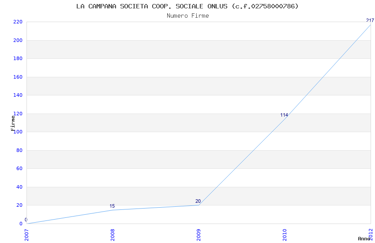The width and height of the screenshot is (375, 243).
Task: Click the Firme axis label
Action: [x=13, y=123]
